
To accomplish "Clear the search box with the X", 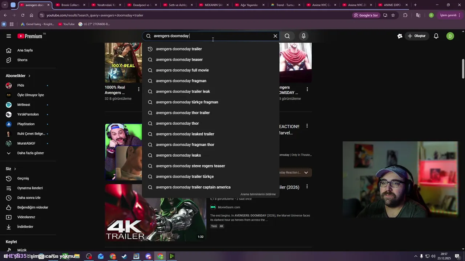I will click(x=275, y=36).
